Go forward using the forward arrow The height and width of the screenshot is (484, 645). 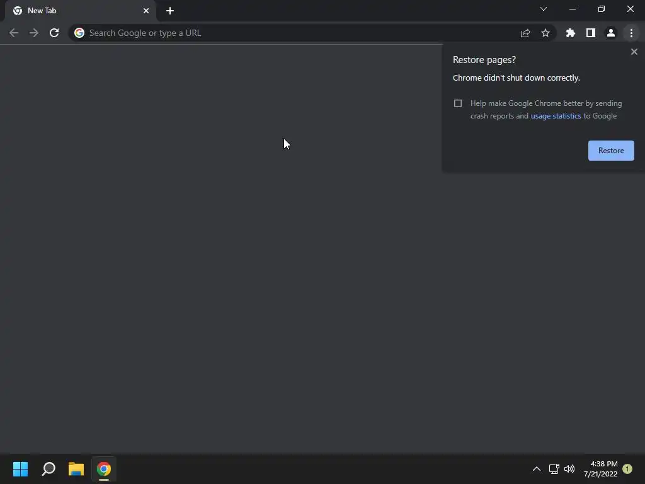[x=34, y=33]
